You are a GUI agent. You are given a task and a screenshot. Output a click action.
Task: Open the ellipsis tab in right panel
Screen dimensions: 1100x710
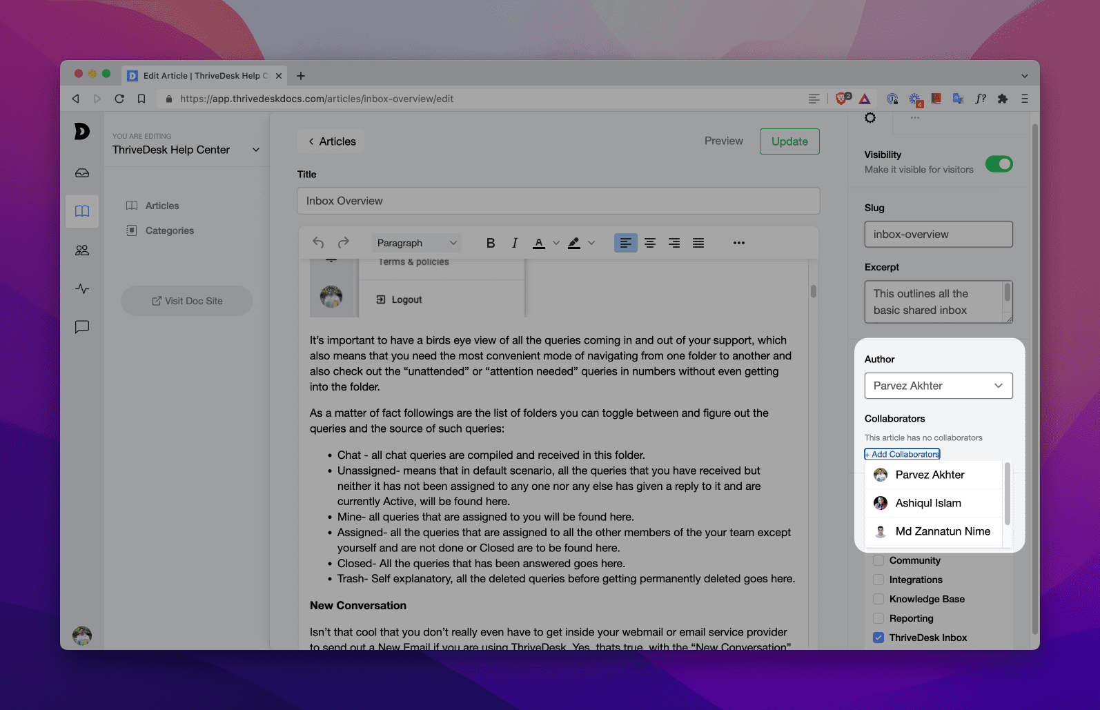[915, 118]
